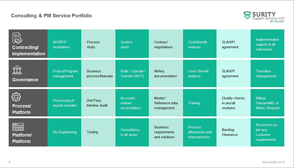
Task: Click the Platform grid panel icon
Action: [18, 127]
